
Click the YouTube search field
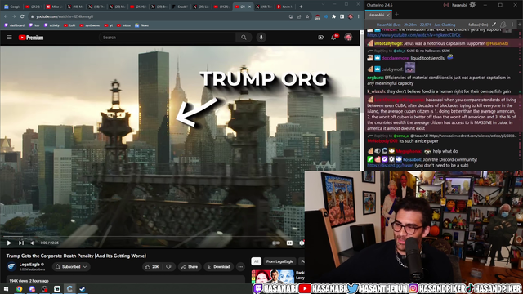click(x=167, y=38)
